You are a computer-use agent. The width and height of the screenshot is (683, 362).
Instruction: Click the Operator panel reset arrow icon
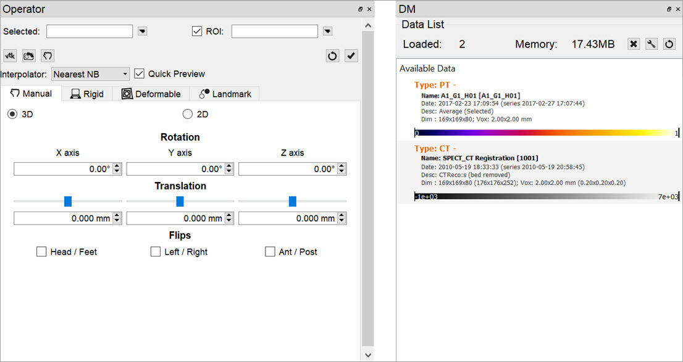(332, 56)
